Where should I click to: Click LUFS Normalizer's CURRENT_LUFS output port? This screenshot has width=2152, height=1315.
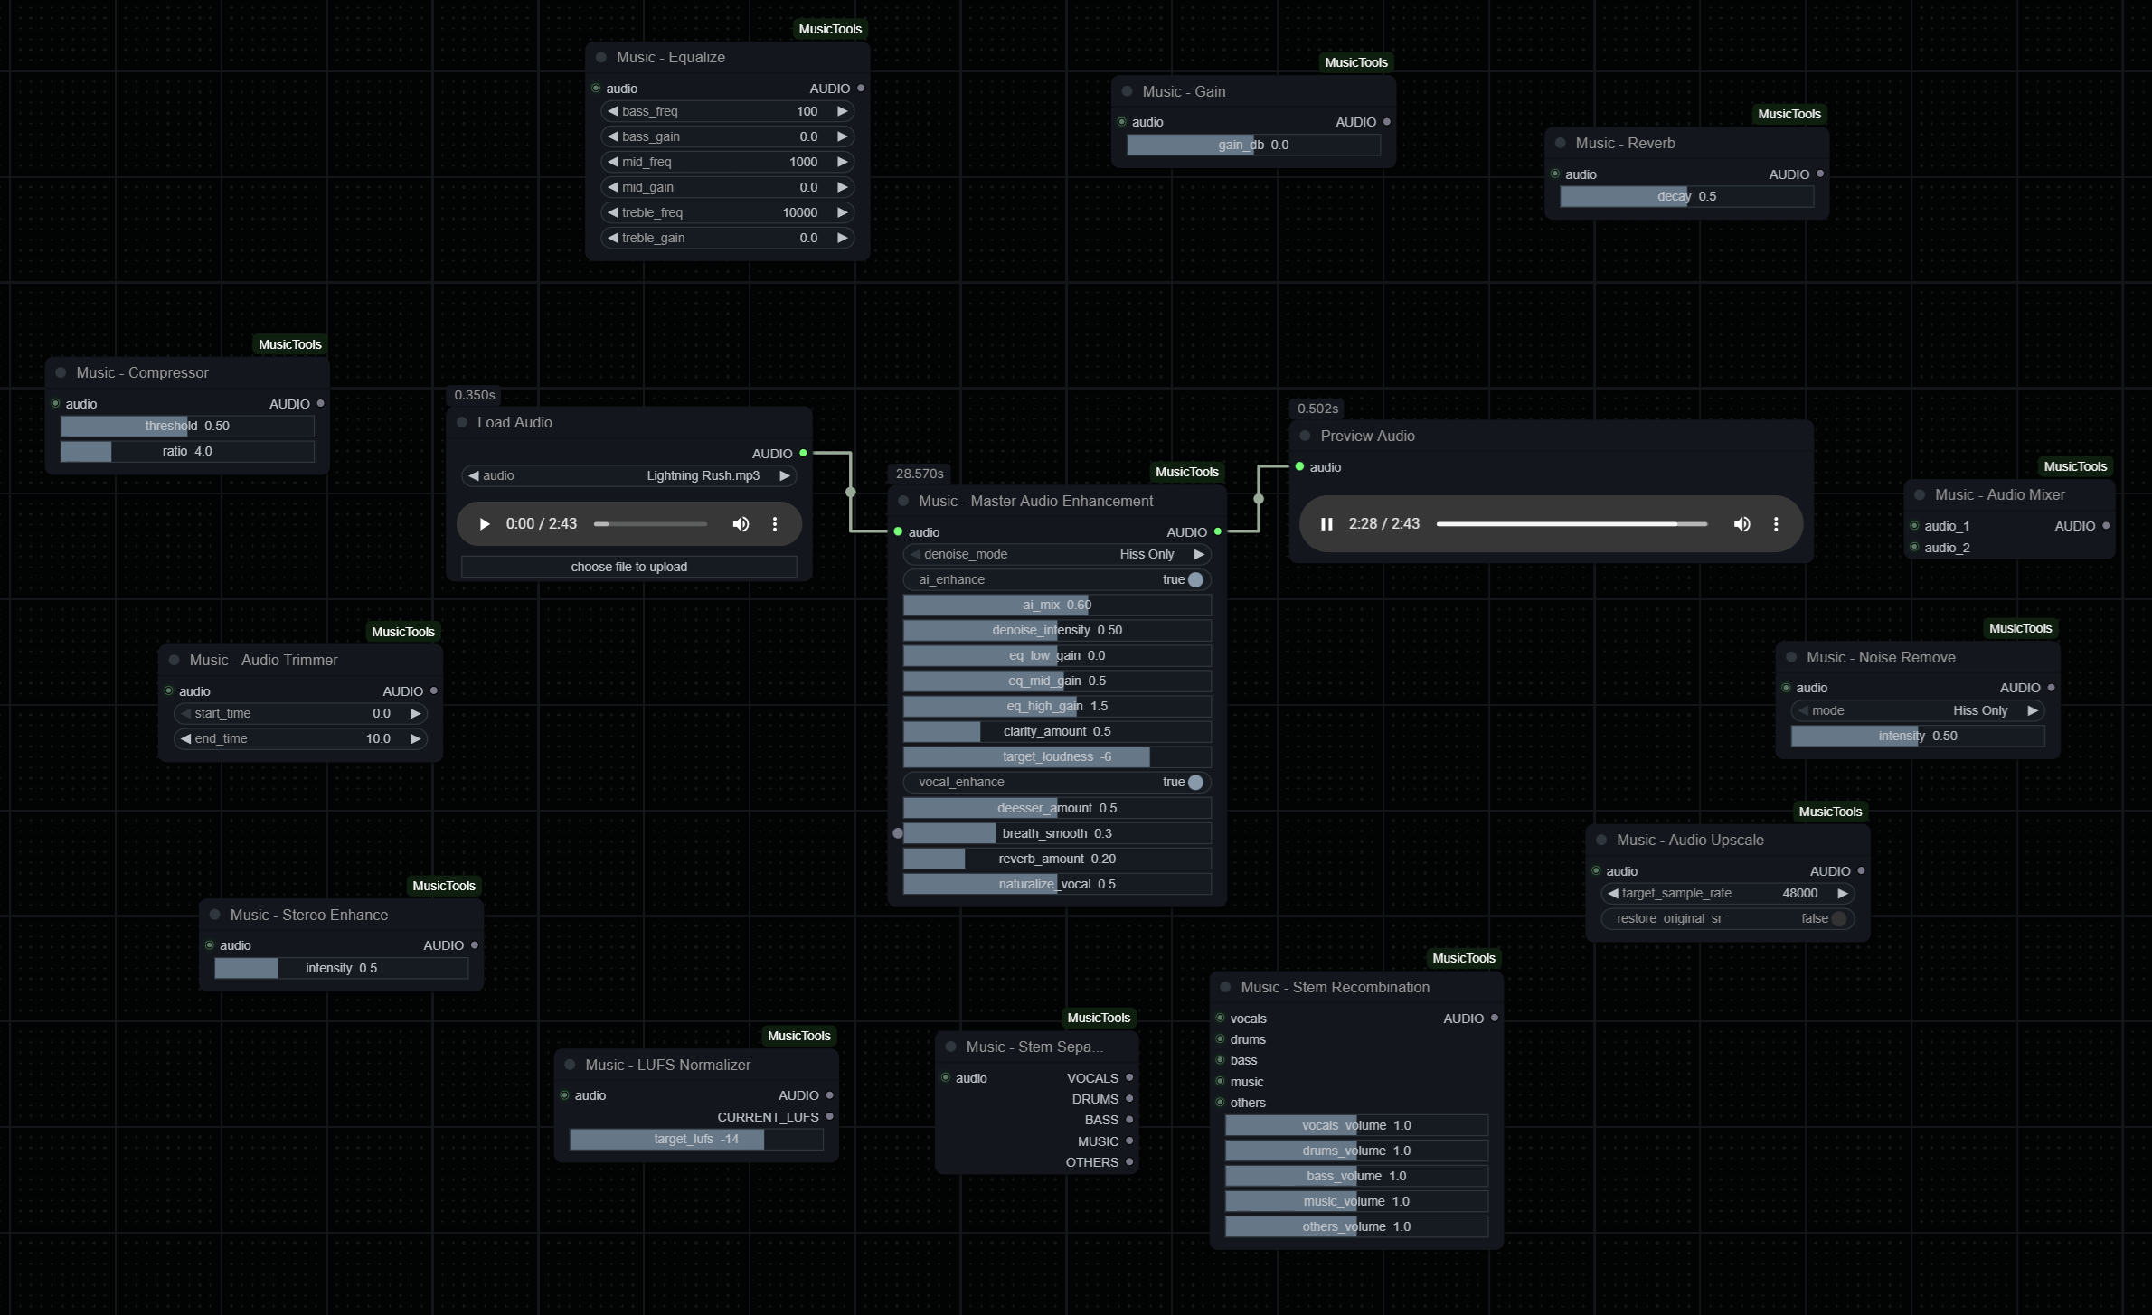pyautogui.click(x=829, y=1116)
